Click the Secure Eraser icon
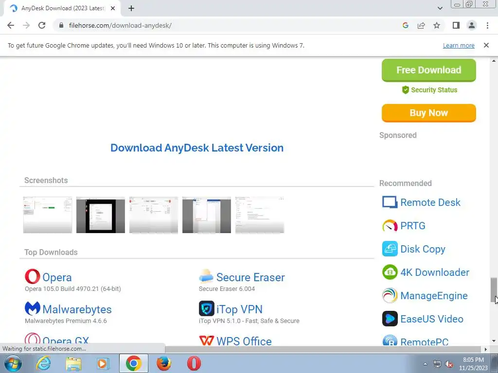498x373 pixels. 206,276
